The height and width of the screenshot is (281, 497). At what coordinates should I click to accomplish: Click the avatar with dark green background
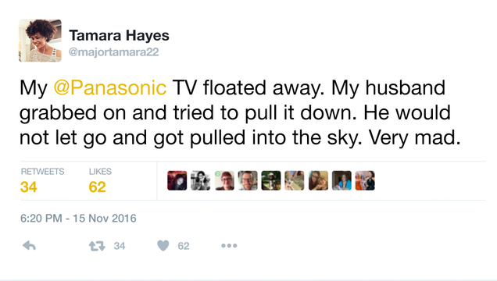click(271, 180)
